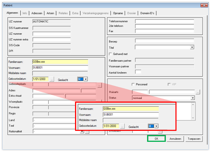
Task: Open the Artsen tab
Action: [x=51, y=13]
